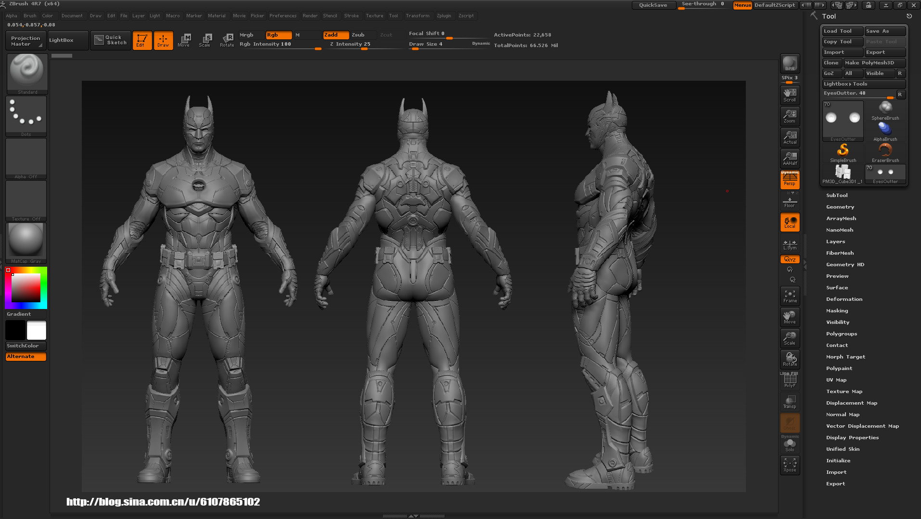Select the EraserBrush tool
The height and width of the screenshot is (519, 921).
click(x=885, y=153)
